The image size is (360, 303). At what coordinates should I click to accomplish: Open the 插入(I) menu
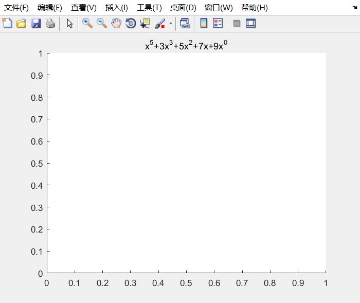116,8
